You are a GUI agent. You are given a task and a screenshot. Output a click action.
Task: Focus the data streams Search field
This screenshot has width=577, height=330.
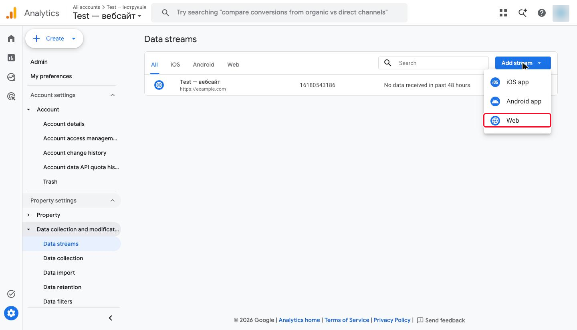[x=434, y=63]
